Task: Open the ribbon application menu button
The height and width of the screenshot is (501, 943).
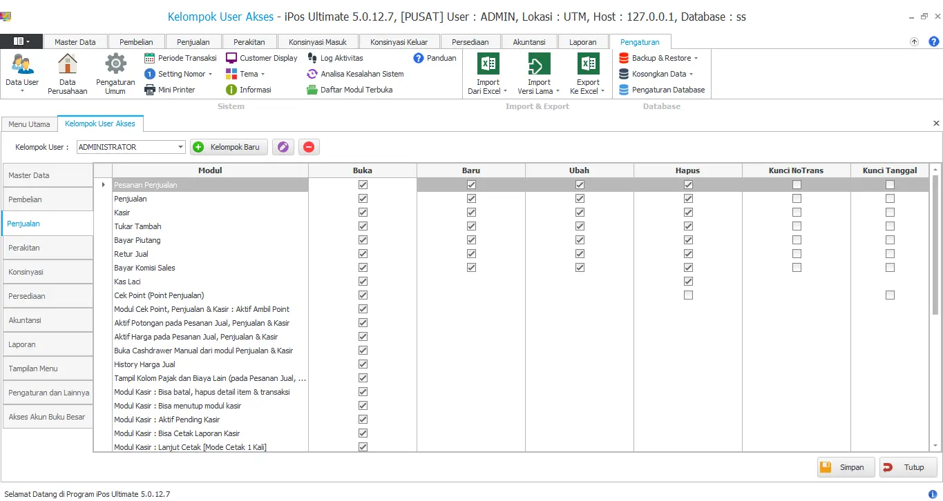Action: (x=21, y=41)
